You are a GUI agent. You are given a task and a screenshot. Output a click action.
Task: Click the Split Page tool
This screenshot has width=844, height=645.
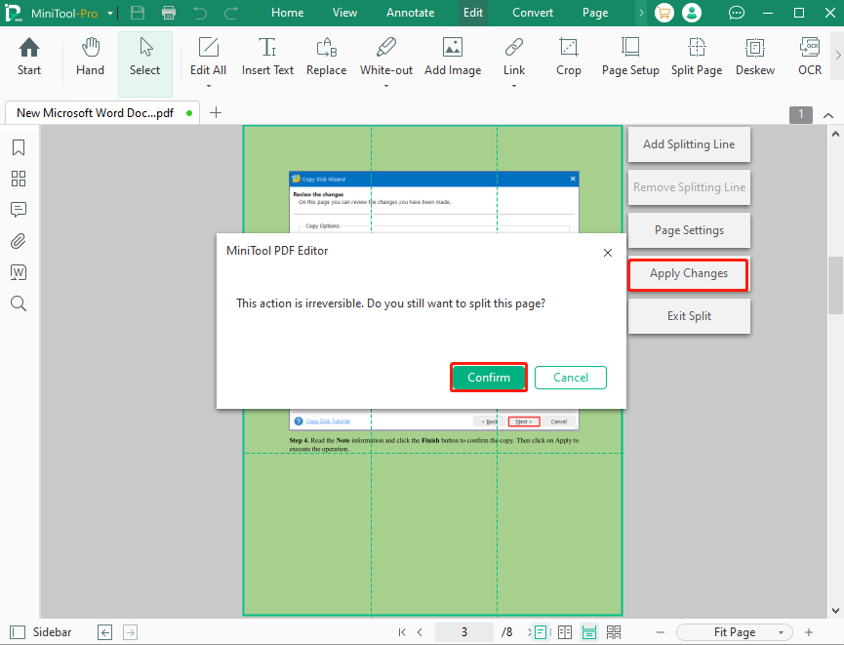pyautogui.click(x=697, y=57)
